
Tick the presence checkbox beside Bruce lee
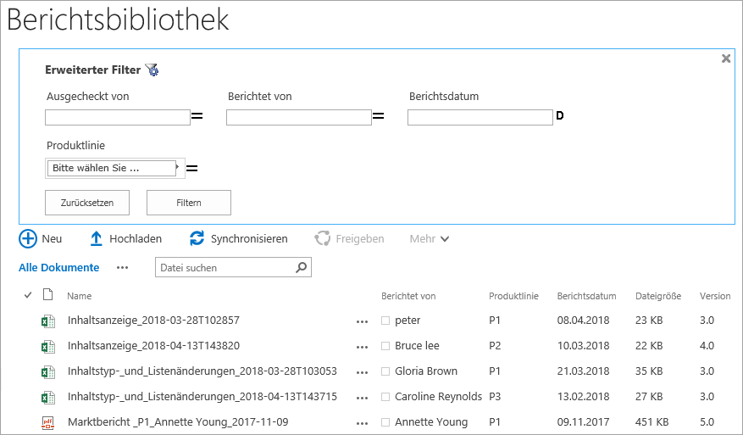pyautogui.click(x=385, y=346)
